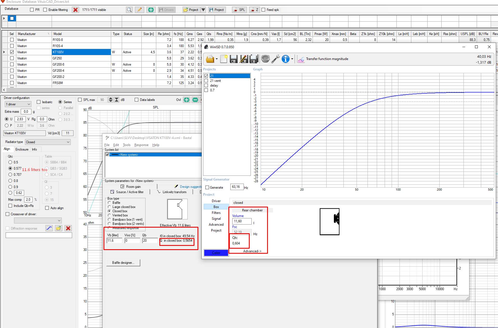Click the Source / Active filter tab
This screenshot has width=498, height=328.
pyautogui.click(x=127, y=192)
